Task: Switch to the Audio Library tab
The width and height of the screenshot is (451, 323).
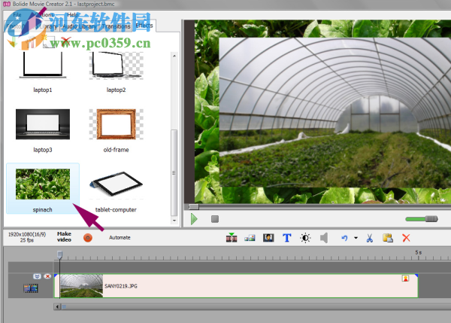Action: pos(80,26)
